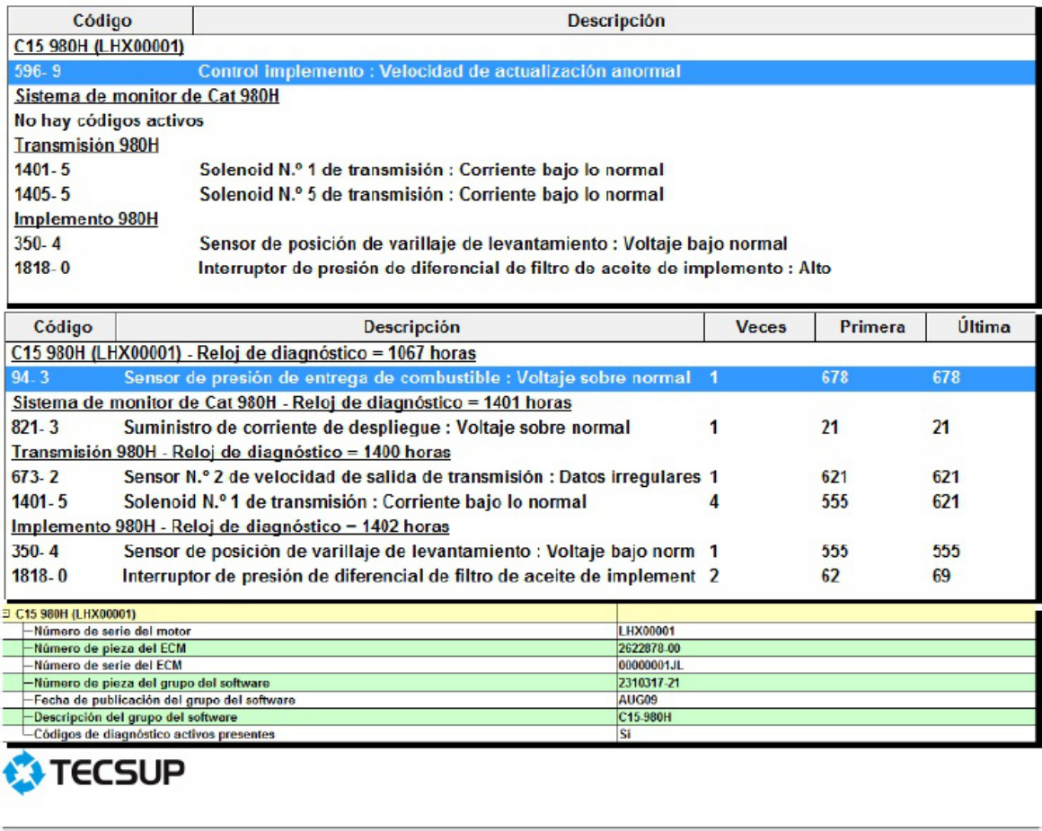Image resolution: width=1042 pixels, height=831 pixels.
Task: Click the ECM serial value 00000001JL
Action: [650, 666]
